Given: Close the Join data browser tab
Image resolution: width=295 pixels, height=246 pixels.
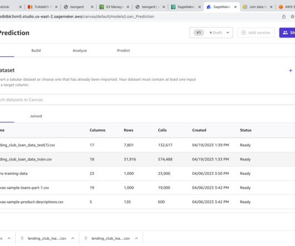Looking at the screenshot, I should click(x=271, y=7).
